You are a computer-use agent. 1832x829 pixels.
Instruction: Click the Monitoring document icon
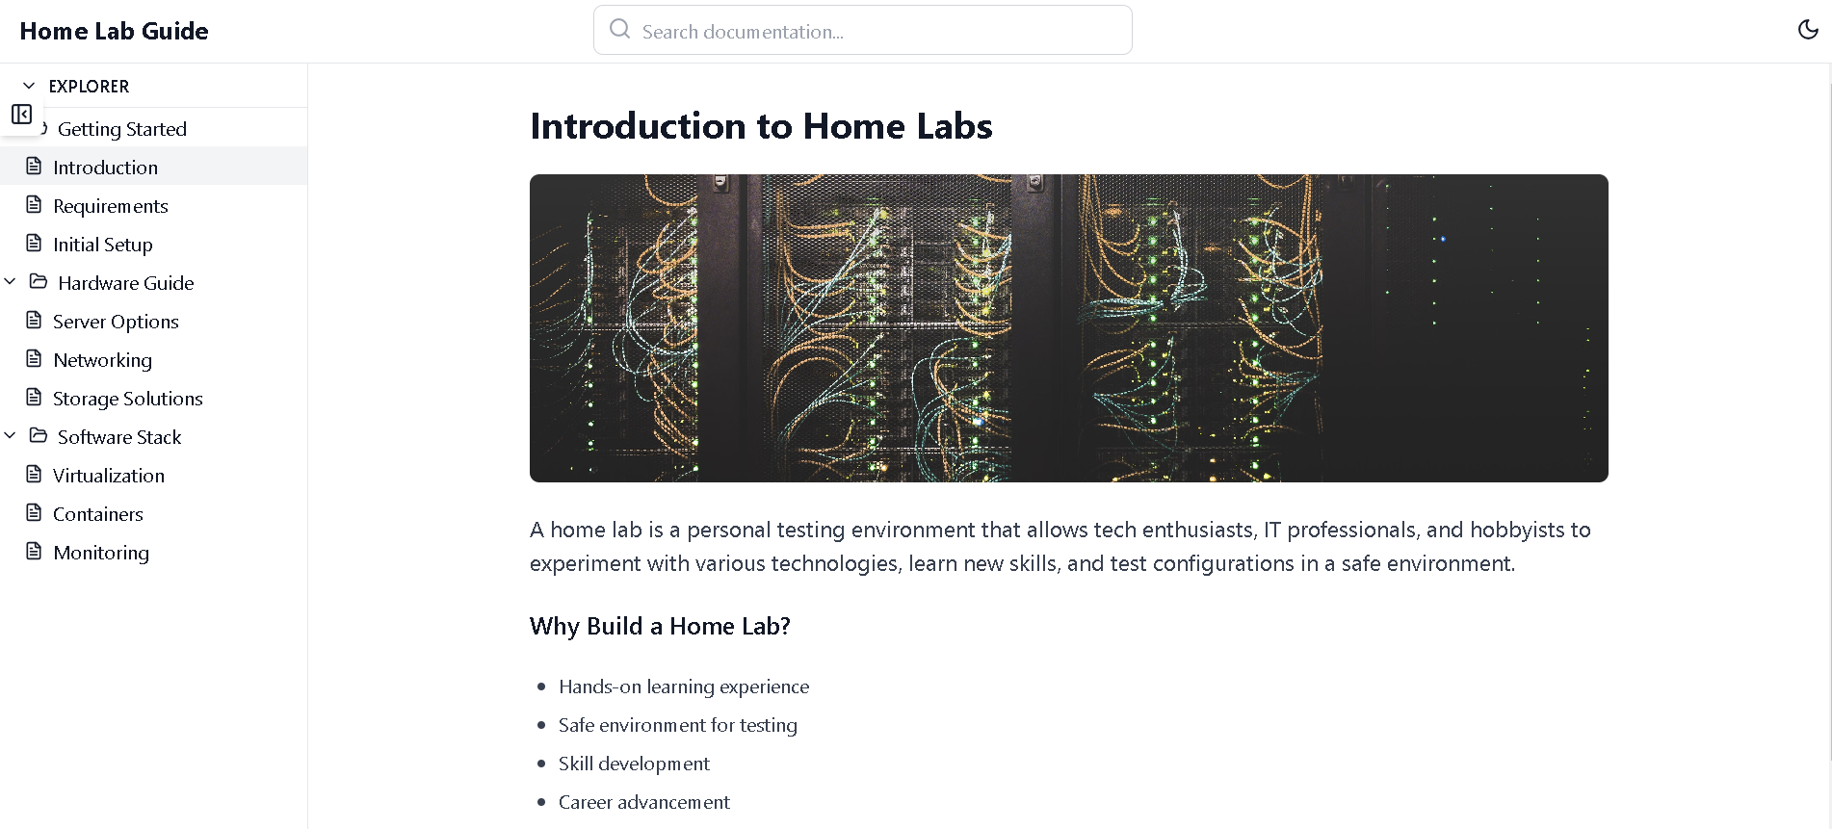point(34,552)
